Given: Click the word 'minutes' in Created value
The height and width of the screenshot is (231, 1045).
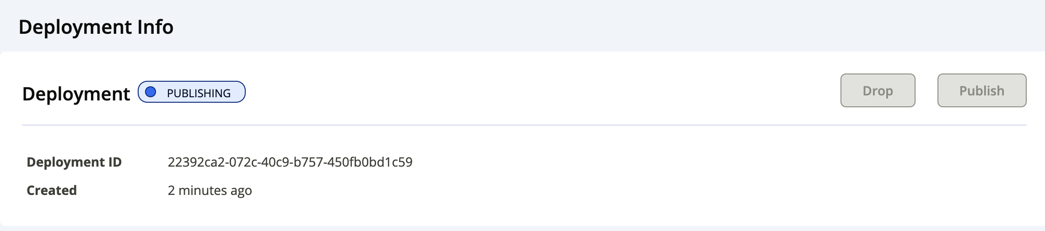Looking at the screenshot, I should (x=203, y=190).
